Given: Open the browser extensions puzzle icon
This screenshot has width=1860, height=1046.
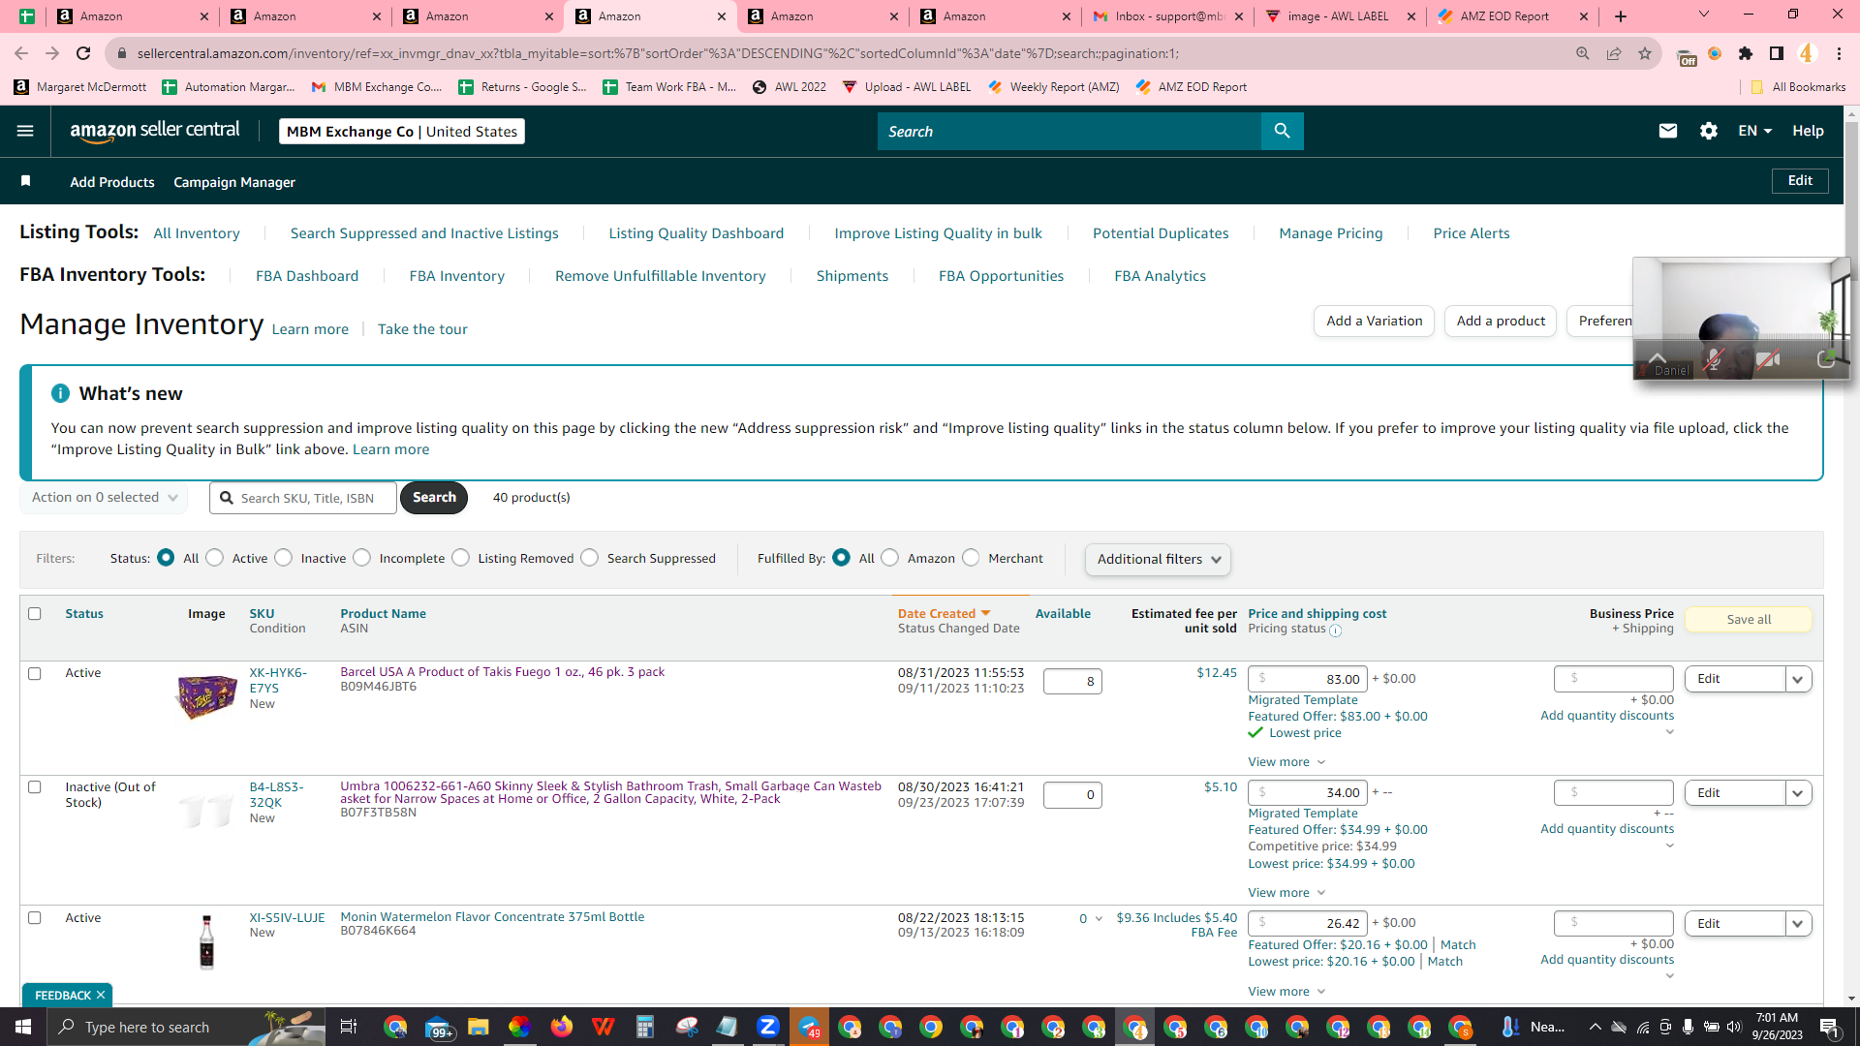Looking at the screenshot, I should (1746, 53).
